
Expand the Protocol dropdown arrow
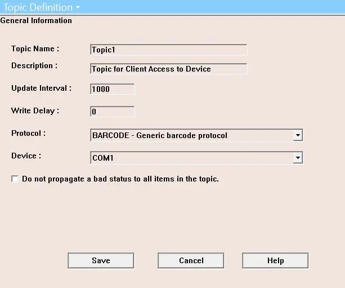click(298, 135)
